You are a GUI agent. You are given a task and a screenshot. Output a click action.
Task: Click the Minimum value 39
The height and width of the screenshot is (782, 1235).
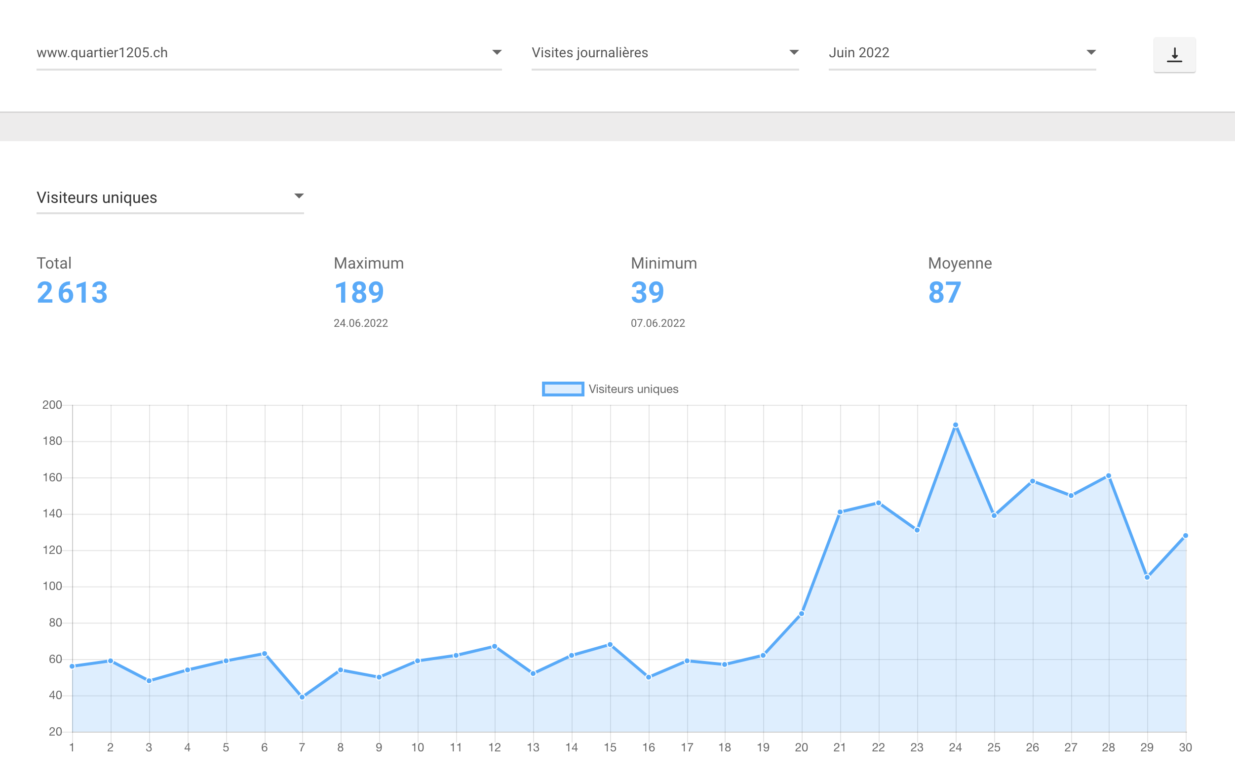tap(647, 292)
